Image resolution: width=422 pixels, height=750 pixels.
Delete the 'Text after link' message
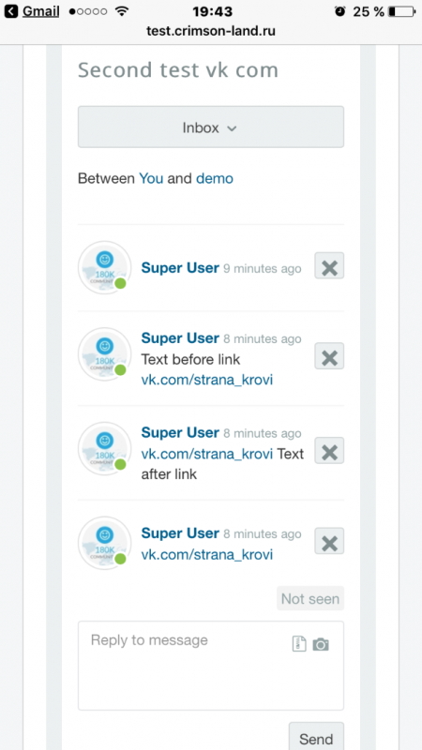329,451
